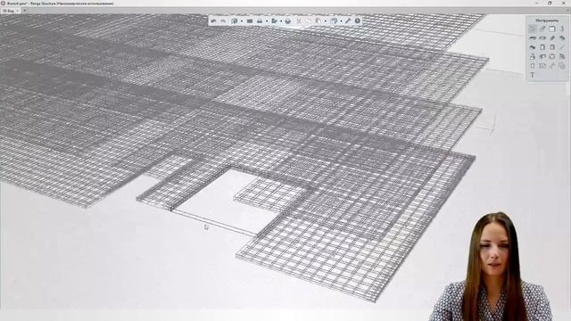
Task: Click the 3D box icon before the wrench
Action: point(334,21)
